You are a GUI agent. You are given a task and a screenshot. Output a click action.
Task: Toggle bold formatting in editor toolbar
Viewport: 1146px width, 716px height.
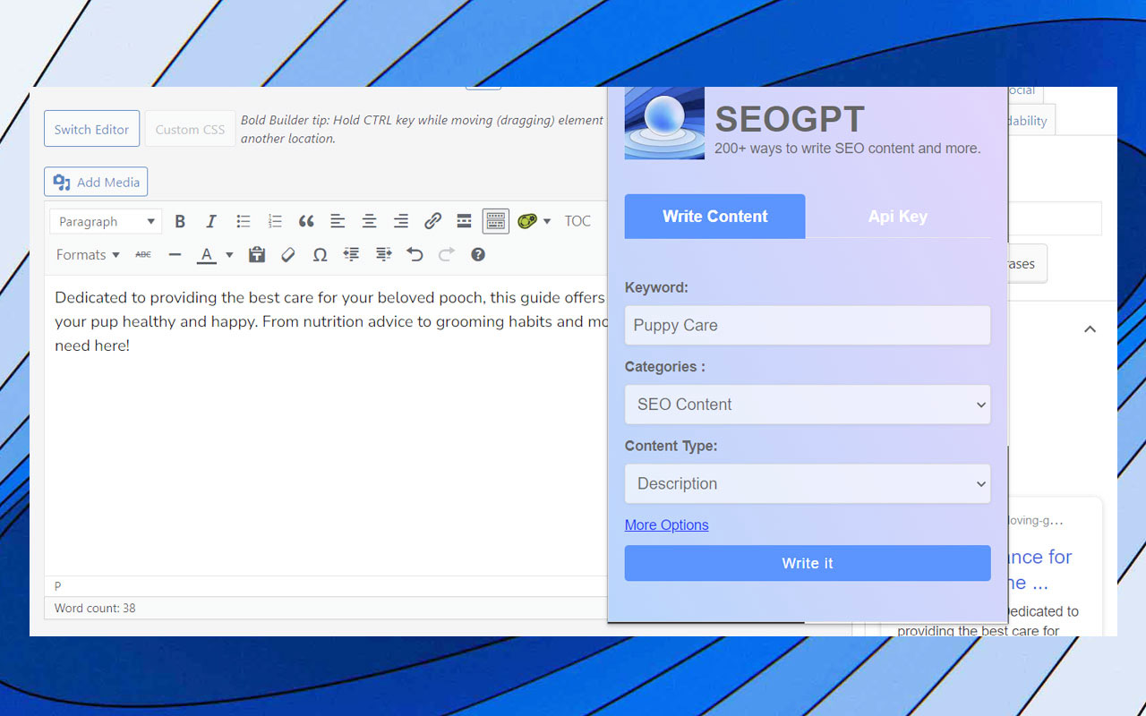(x=180, y=221)
